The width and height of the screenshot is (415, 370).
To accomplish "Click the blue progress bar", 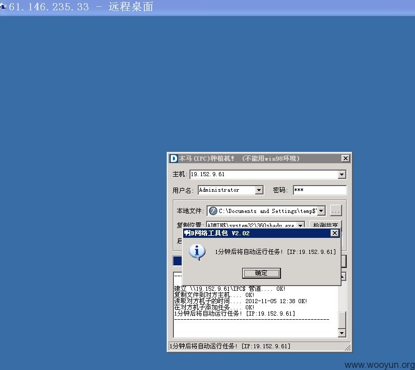I will 177,261.
